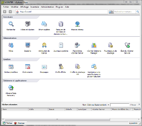Open Profils d'hôte
Image resolution: width=142 pixels, height=126 pixels.
coord(61,66)
